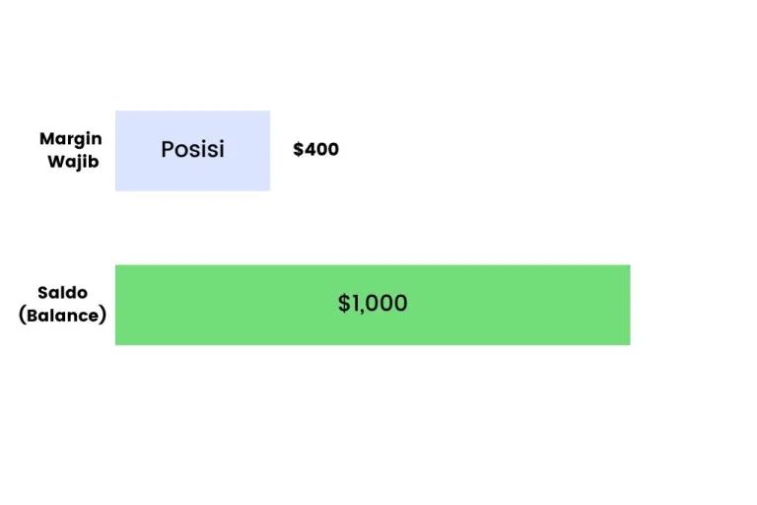757x505 pixels.
Task: Click the opening parenthesis before Balance
Action: 22,315
